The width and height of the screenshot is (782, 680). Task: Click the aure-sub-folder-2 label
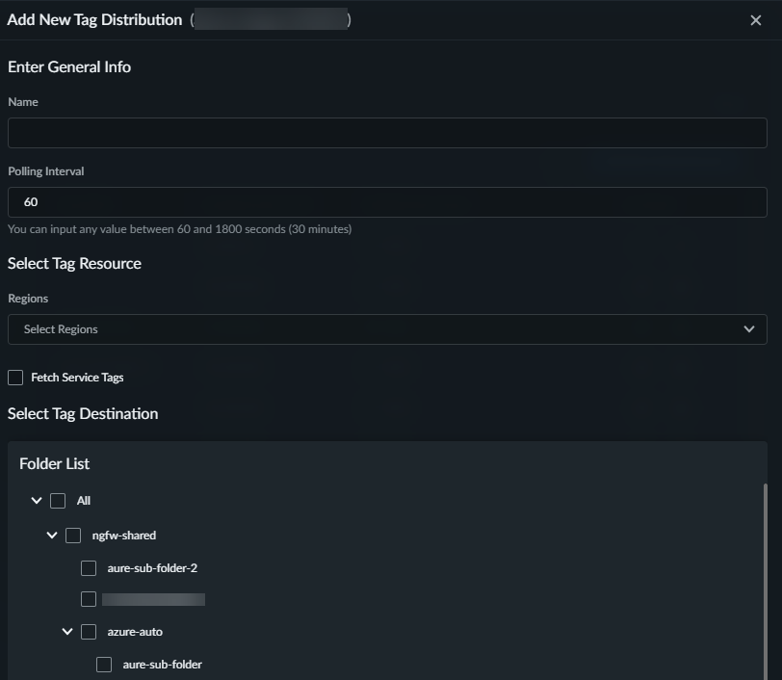(x=152, y=568)
